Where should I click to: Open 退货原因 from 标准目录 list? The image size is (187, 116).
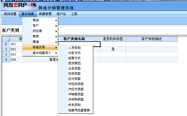click(74, 63)
